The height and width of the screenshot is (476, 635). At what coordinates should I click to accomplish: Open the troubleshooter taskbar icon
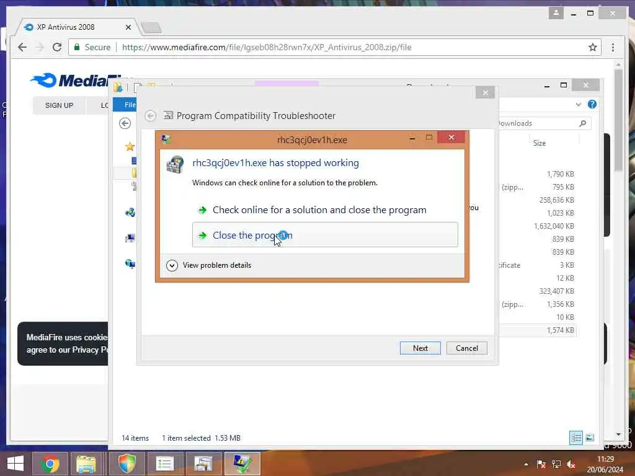tap(203, 464)
